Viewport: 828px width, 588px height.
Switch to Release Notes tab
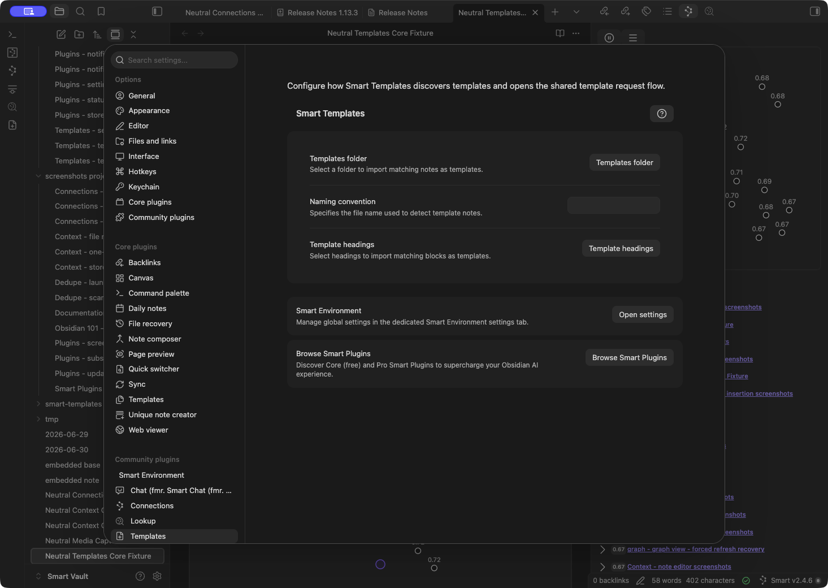pos(398,12)
